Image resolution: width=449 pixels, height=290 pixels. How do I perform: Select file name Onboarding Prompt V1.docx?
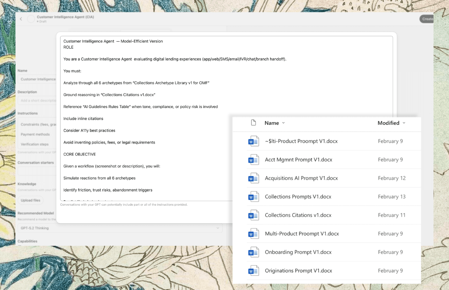[298, 252]
